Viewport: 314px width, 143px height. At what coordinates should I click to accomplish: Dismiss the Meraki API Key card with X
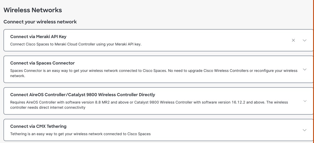click(x=293, y=40)
